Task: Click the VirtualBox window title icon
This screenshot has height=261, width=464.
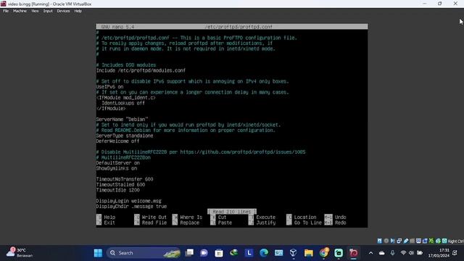Action: tap(3, 4)
